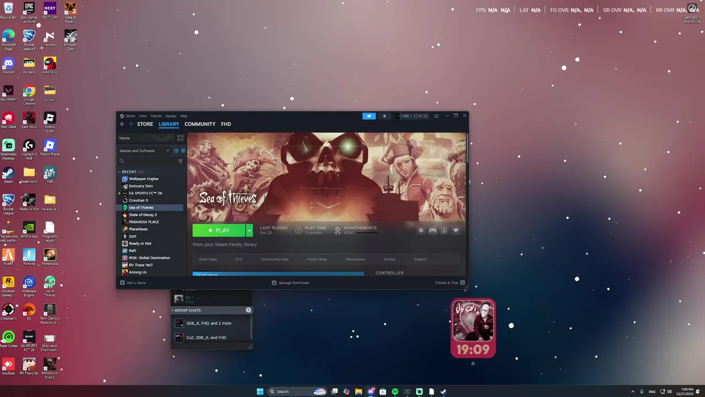The image size is (705, 397).
Task: Open the Steam menu
Action: pos(130,116)
